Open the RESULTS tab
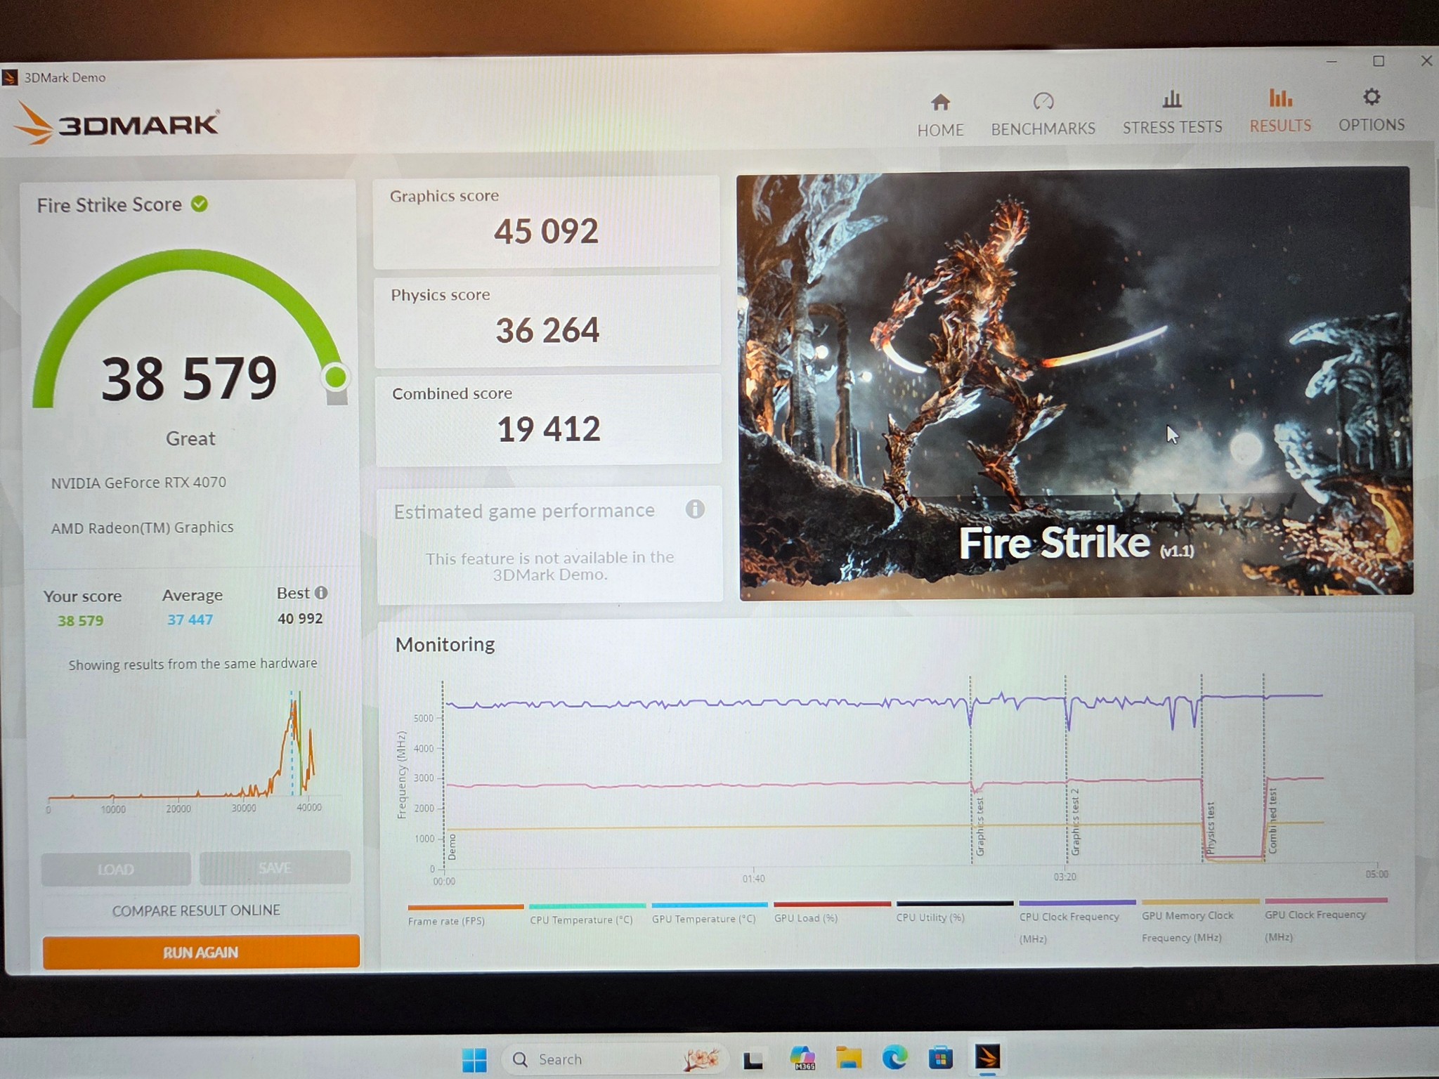The width and height of the screenshot is (1439, 1079). (1280, 111)
